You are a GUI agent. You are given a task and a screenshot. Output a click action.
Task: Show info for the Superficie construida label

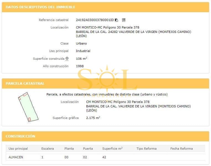(x=67, y=58)
